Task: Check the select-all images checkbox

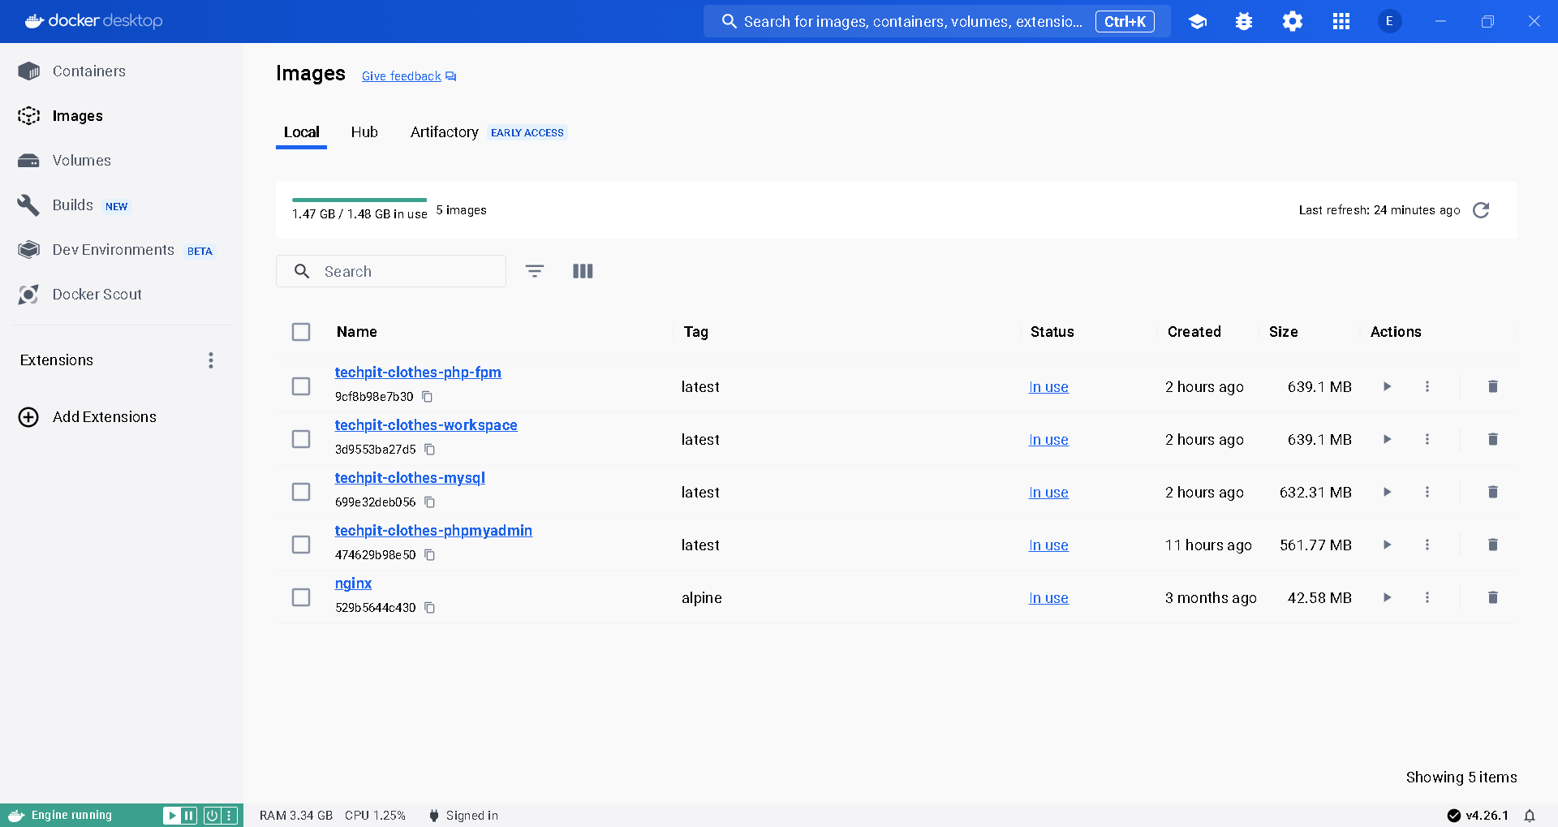Action: click(301, 331)
